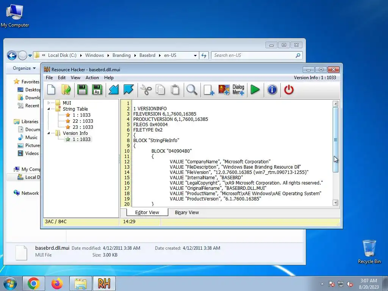Click the Recycle Bin desktop icon
Viewport: 388px width, 291px height.
tap(369, 252)
